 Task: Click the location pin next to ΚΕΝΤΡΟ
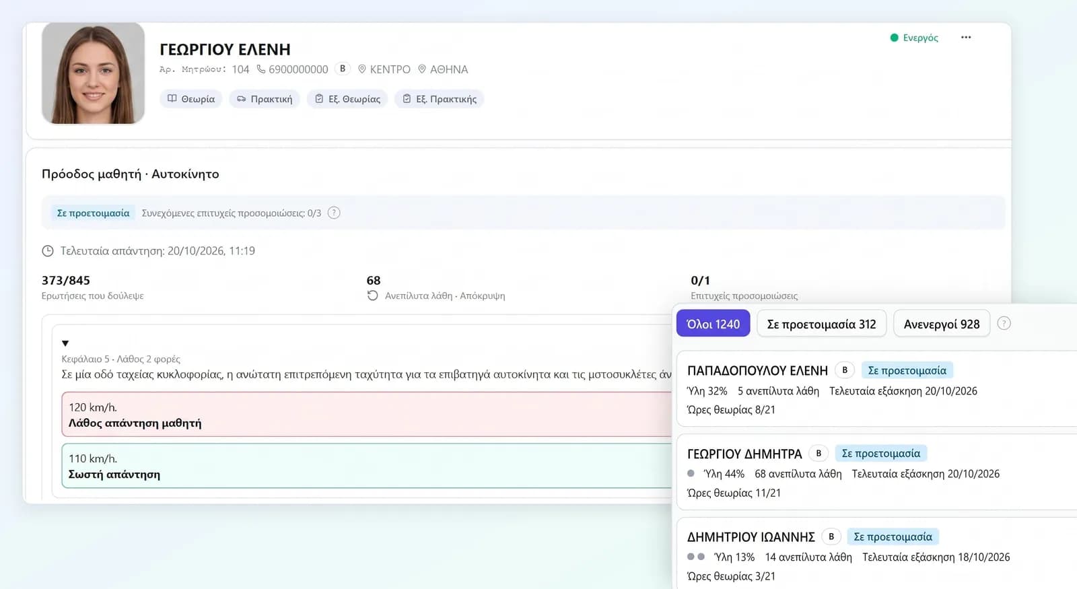(362, 69)
